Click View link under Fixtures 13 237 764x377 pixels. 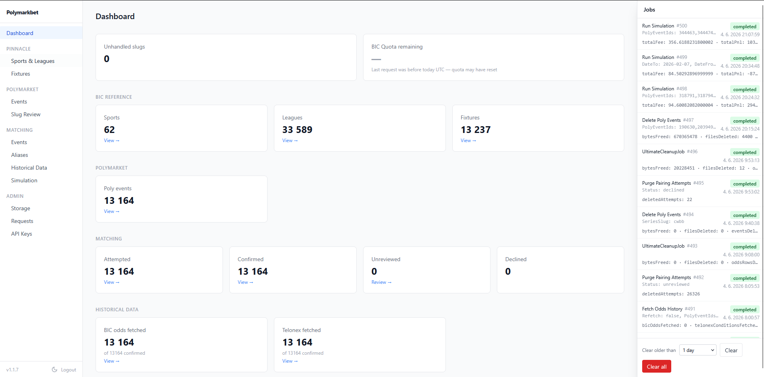(x=468, y=141)
